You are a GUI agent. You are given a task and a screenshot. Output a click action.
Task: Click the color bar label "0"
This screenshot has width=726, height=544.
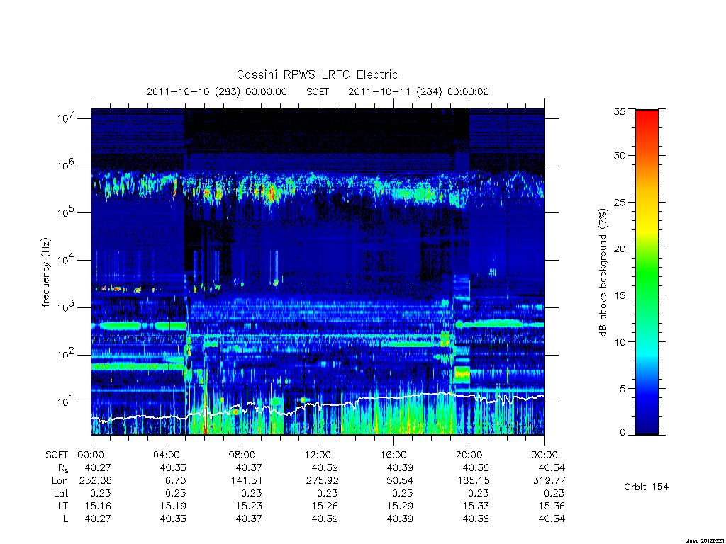(x=622, y=433)
